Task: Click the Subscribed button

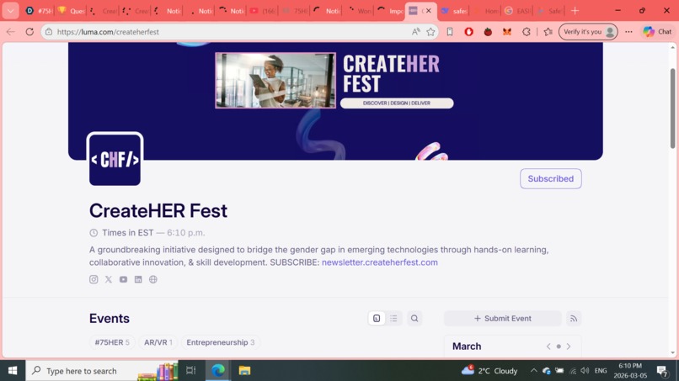Action: tap(550, 178)
